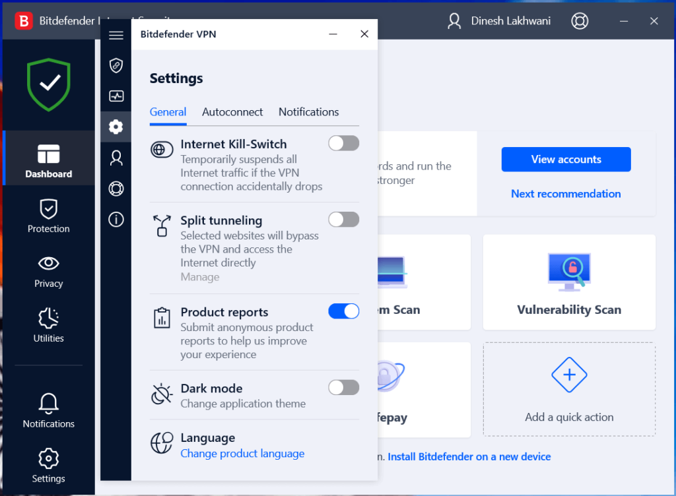Open Dashboard in the main sidebar
This screenshot has height=496, width=676.
click(x=49, y=158)
